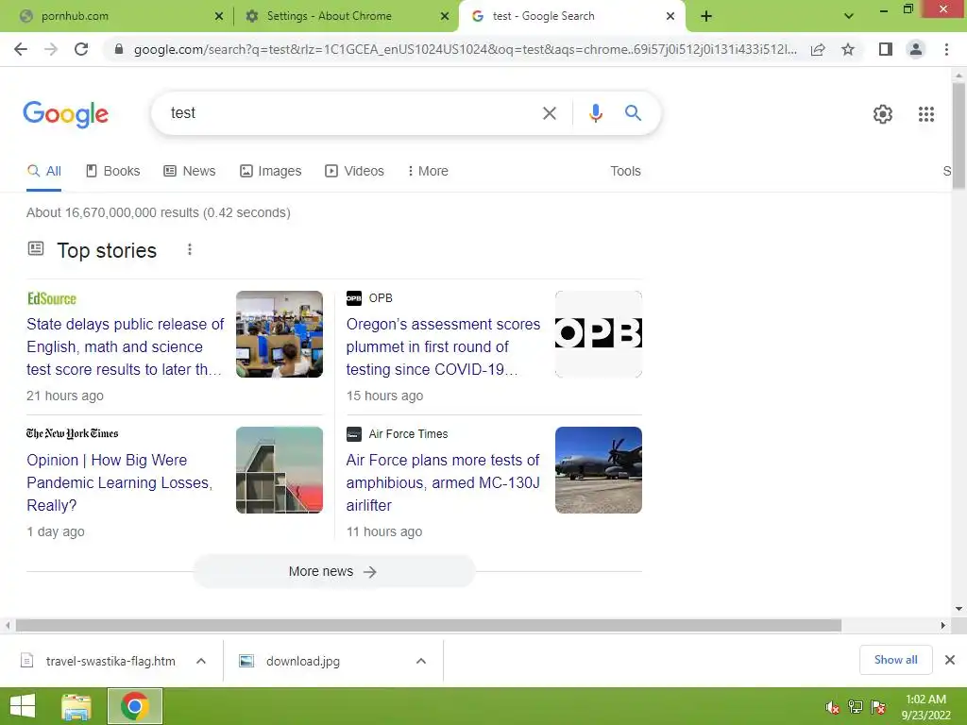Expand More search categories

[x=428, y=171]
